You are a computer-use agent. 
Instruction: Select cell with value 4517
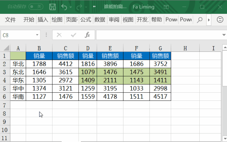(160, 97)
